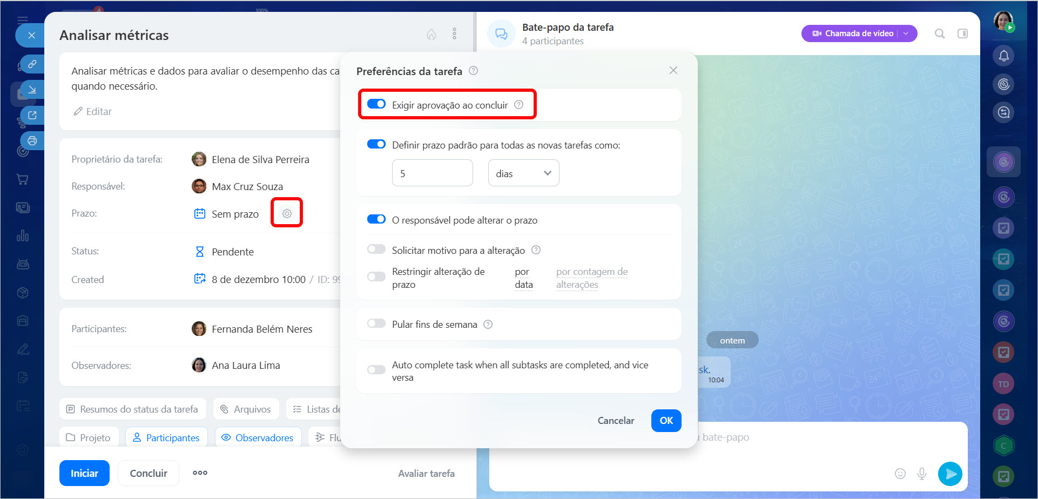Open more actions menu next to Concluir
The height and width of the screenshot is (499, 1038).
click(x=200, y=473)
